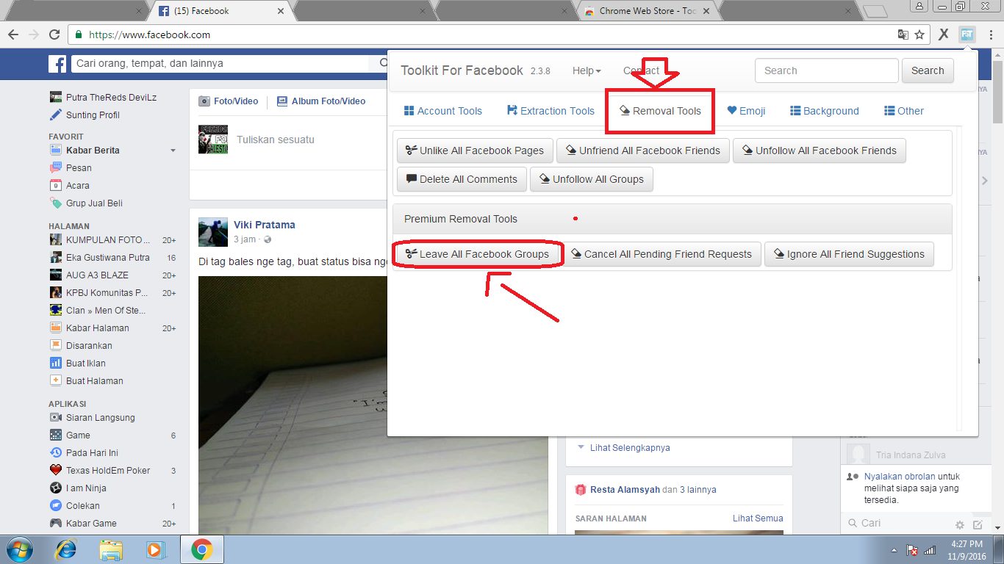Click Cancel All Pending Friend Requests
This screenshot has width=1004, height=564.
pyautogui.click(x=661, y=254)
